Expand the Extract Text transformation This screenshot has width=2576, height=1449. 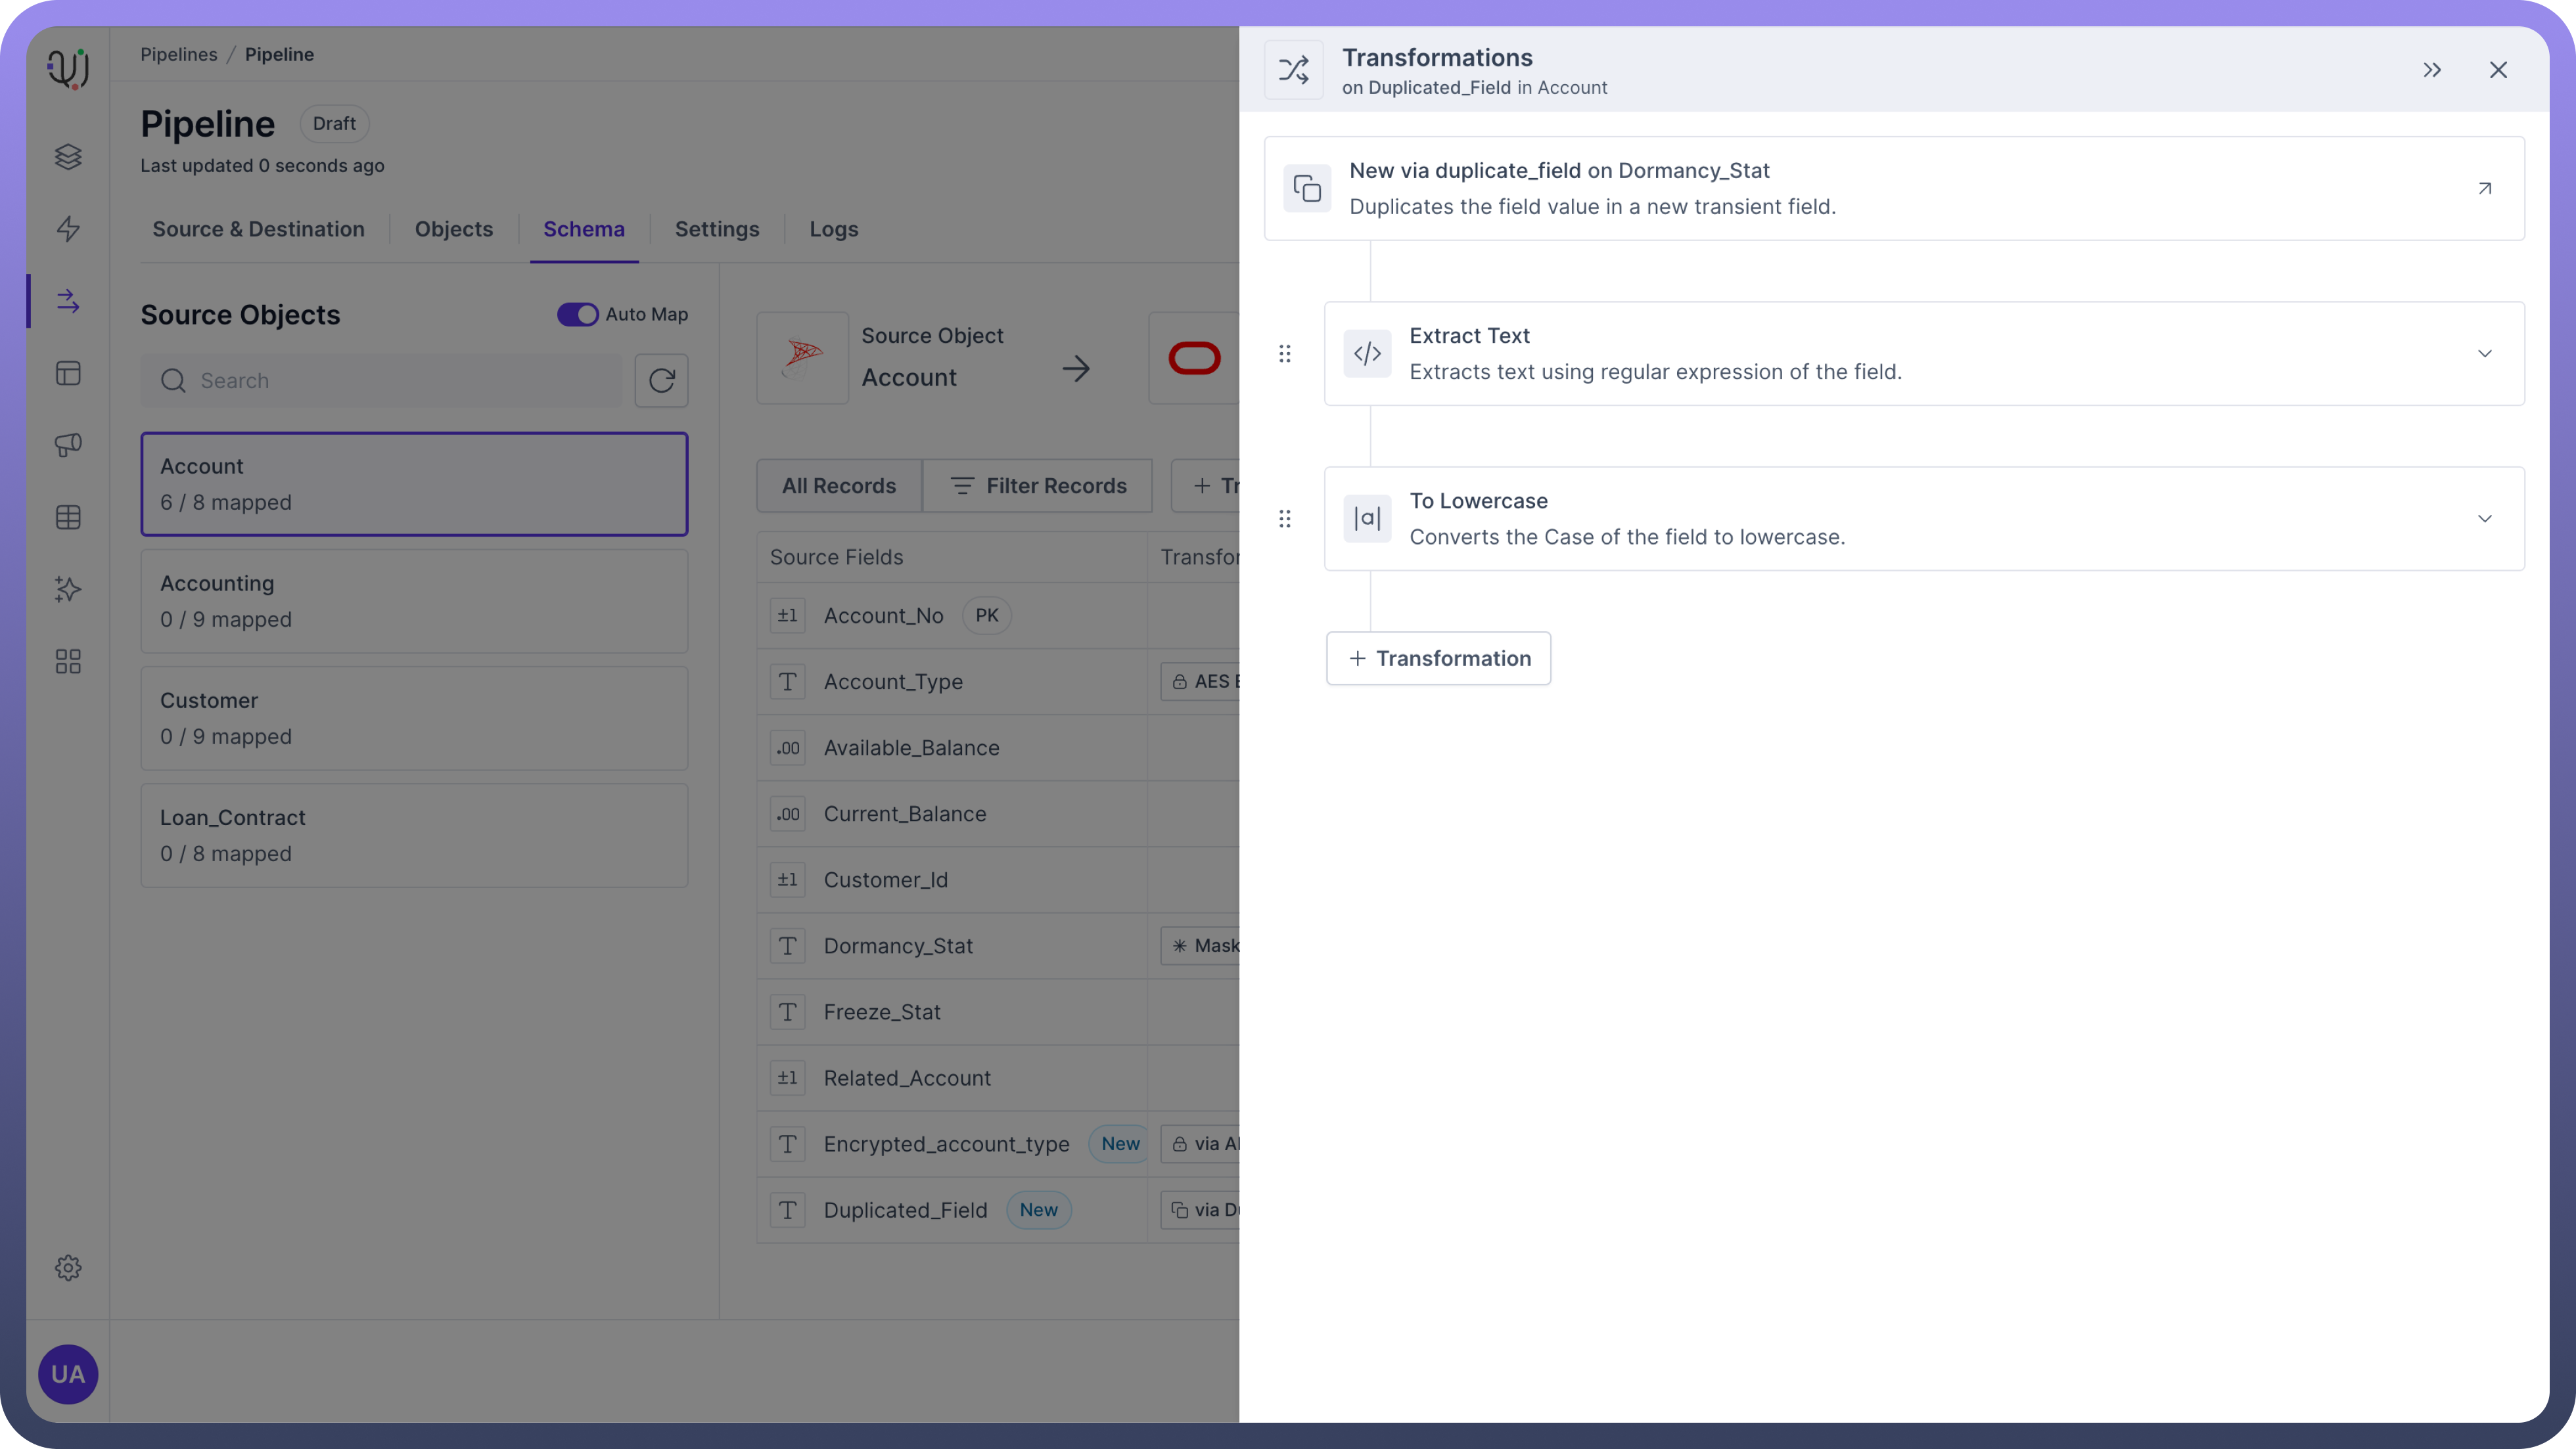[2484, 354]
